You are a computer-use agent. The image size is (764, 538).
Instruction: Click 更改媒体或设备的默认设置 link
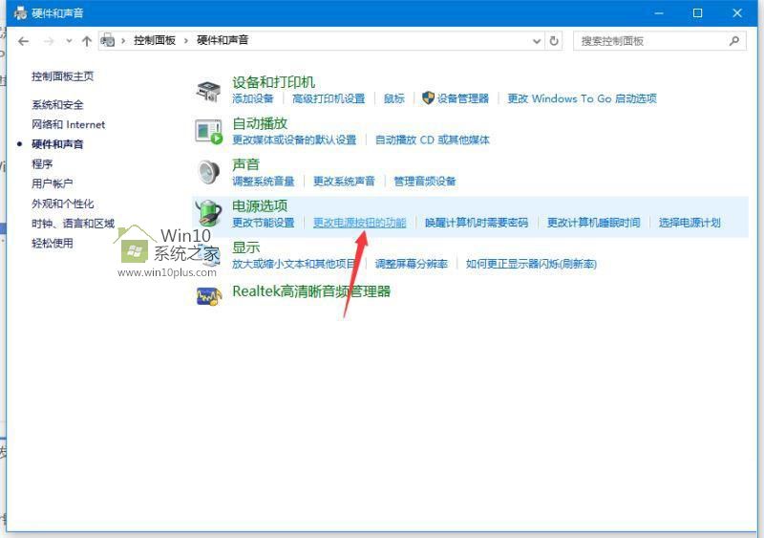coord(294,140)
